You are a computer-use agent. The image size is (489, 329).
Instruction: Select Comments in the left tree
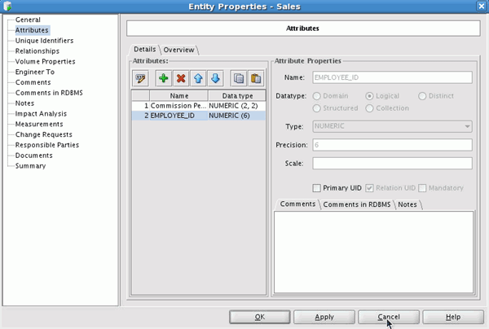(x=33, y=82)
